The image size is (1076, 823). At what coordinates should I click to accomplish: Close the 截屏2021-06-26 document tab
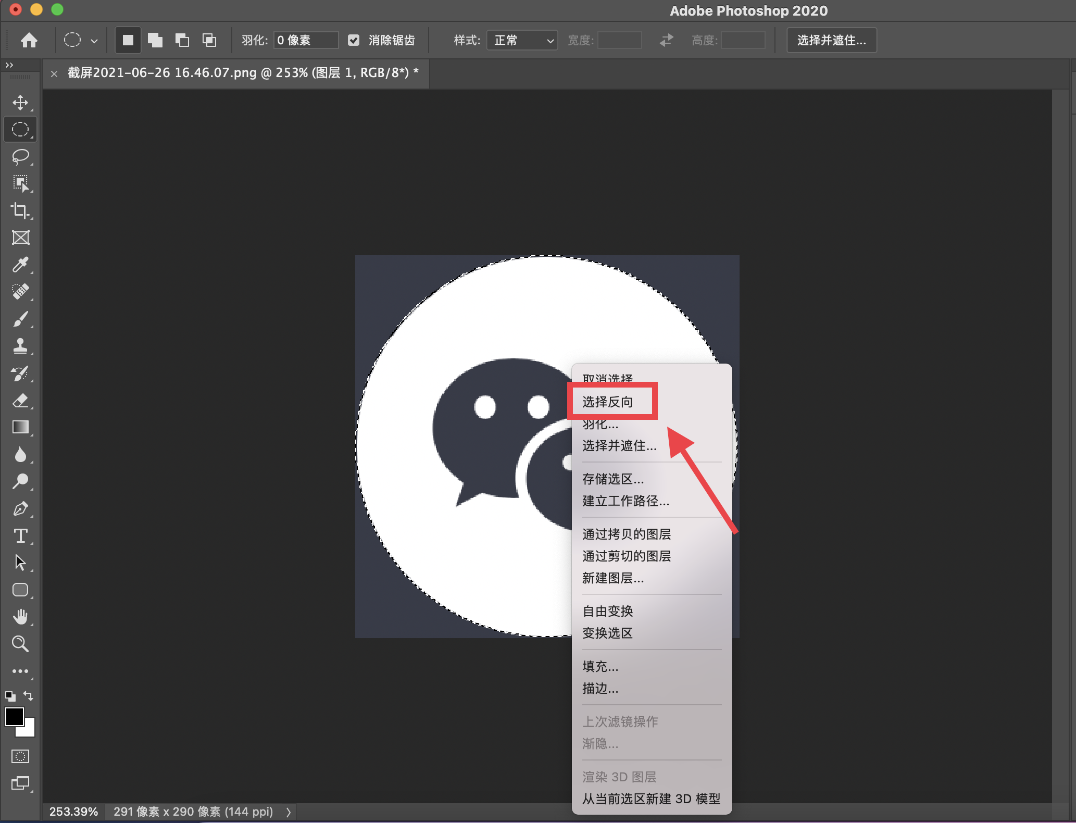[54, 73]
